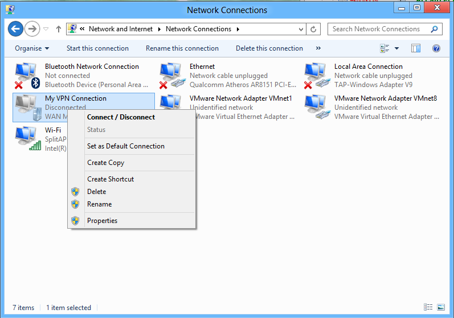Image resolution: width=454 pixels, height=318 pixels.
Task: Open the Help question mark icon
Action: tap(436, 48)
